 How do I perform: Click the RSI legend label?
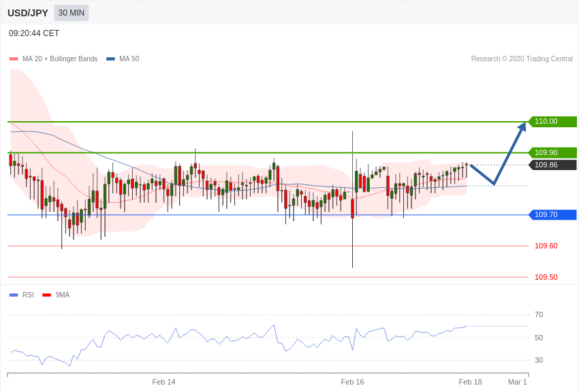click(x=28, y=295)
